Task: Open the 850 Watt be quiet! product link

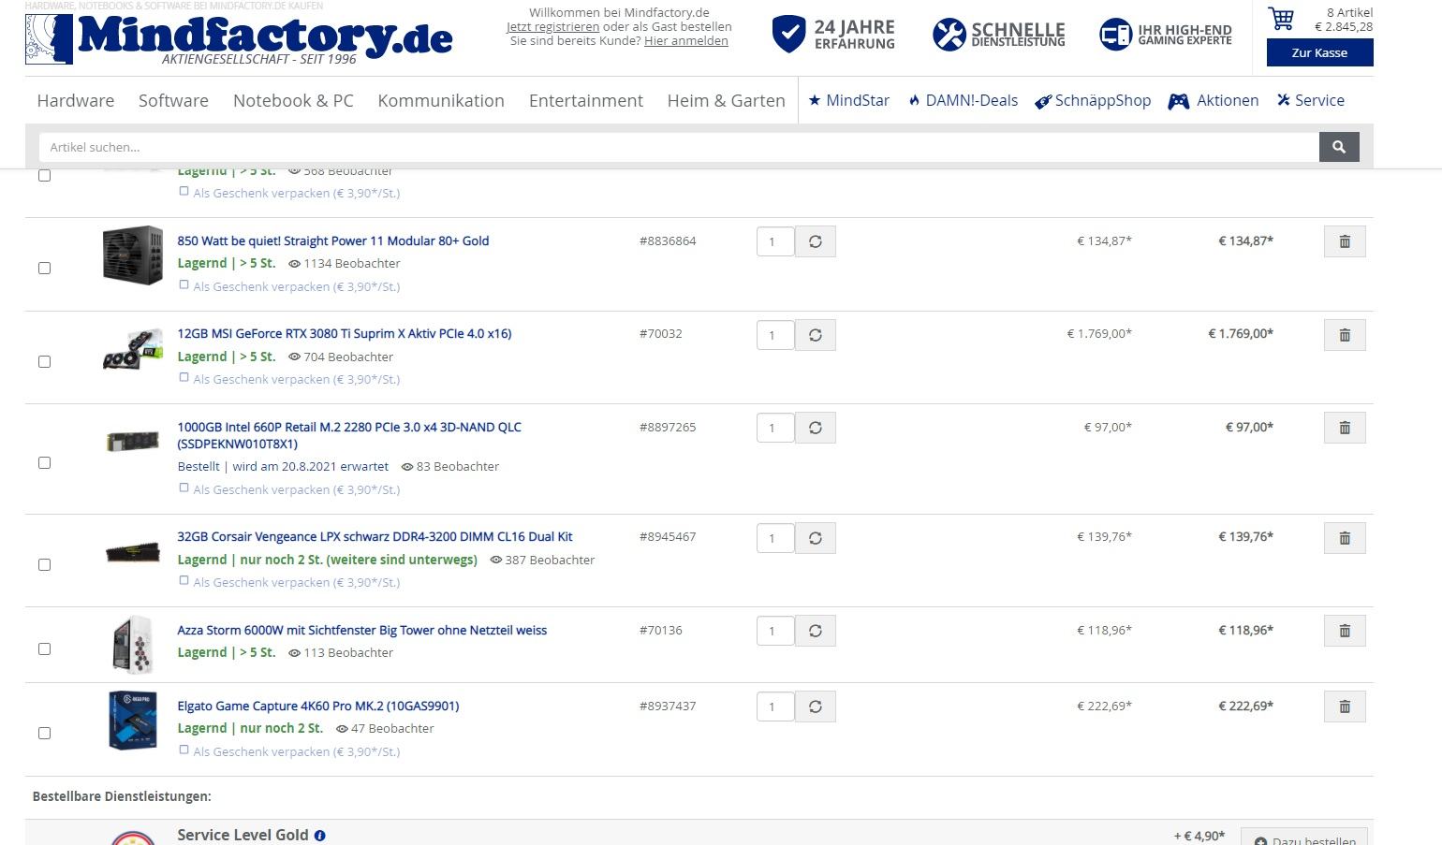Action: coord(333,241)
